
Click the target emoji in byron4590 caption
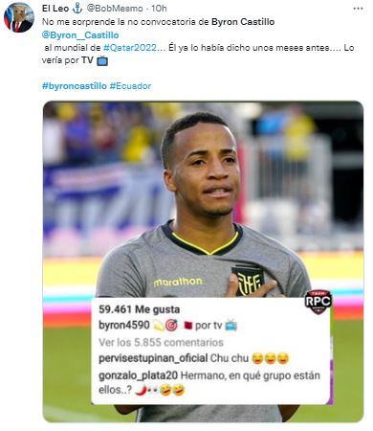(171, 326)
